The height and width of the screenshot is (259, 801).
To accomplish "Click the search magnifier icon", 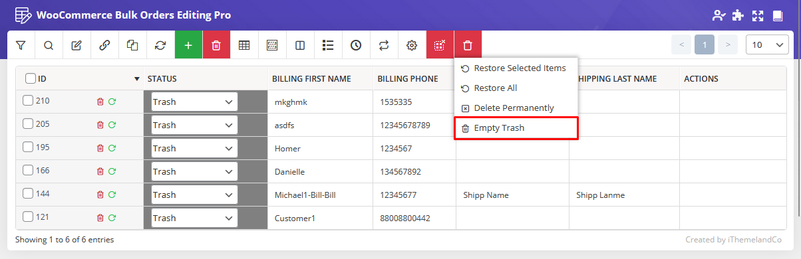I will [49, 45].
